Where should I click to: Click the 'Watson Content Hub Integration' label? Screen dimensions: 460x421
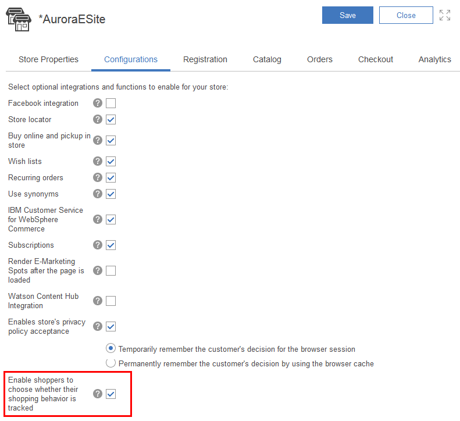click(x=44, y=301)
